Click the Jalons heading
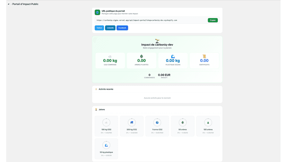Image resolution: width=287 pixels, height=162 pixels. (x=102, y=110)
